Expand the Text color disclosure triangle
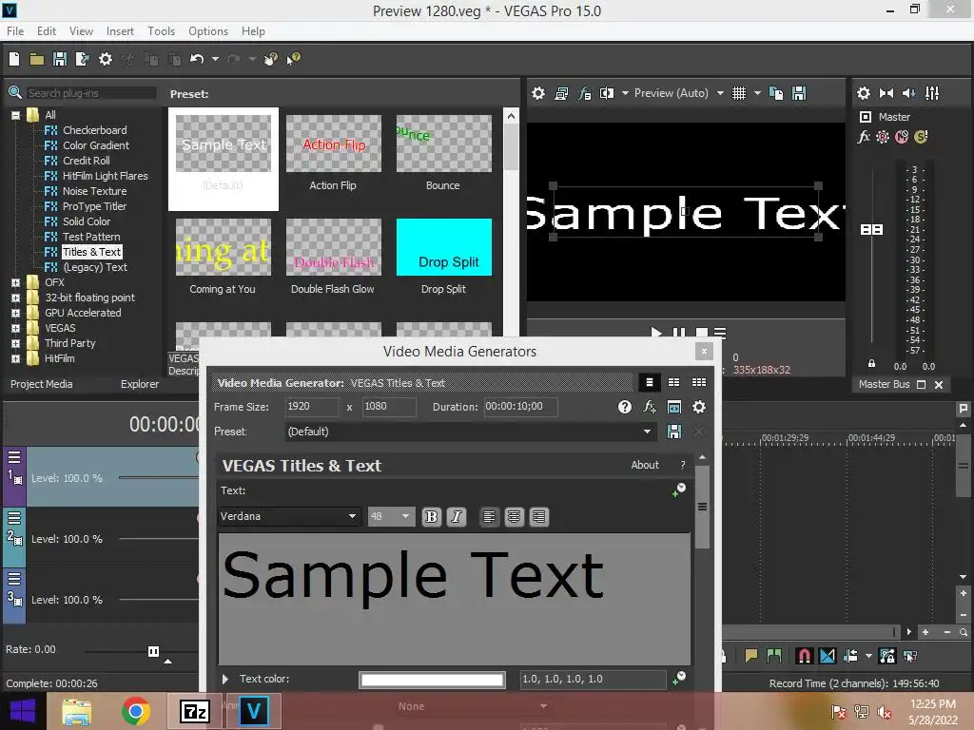Viewport: 974px width, 730px height. pyautogui.click(x=225, y=679)
